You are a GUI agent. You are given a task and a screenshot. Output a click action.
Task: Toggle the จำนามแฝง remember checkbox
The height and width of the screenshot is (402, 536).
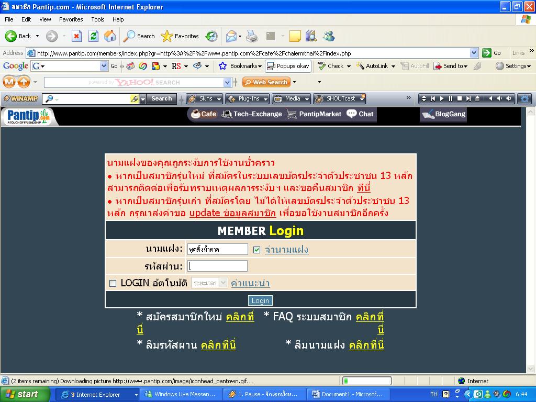pos(256,250)
